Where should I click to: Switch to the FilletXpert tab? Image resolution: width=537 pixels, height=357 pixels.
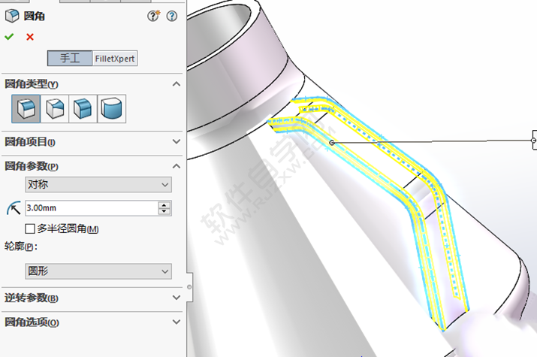115,58
